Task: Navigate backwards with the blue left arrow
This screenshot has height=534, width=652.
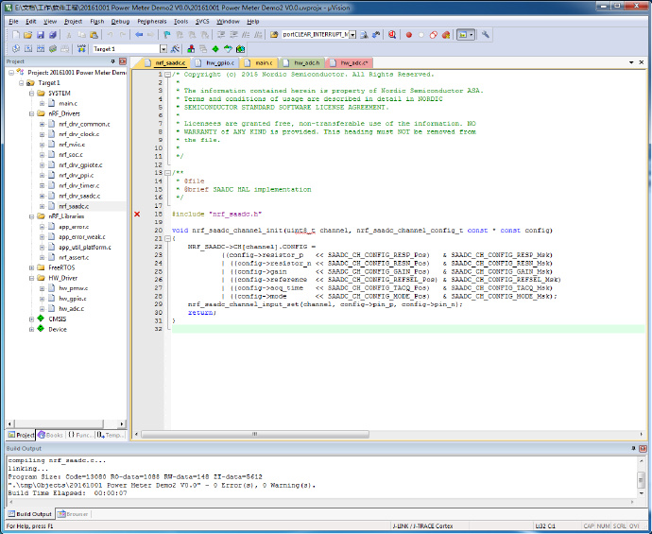Action: pyautogui.click(x=139, y=35)
